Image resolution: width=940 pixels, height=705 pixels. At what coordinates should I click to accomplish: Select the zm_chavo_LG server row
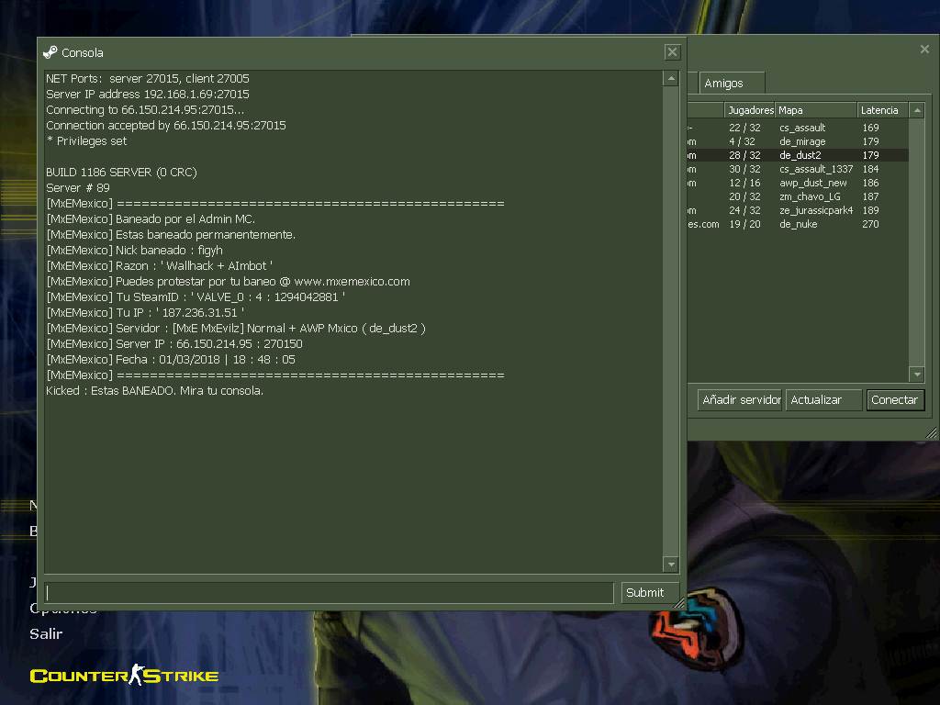[798, 196]
